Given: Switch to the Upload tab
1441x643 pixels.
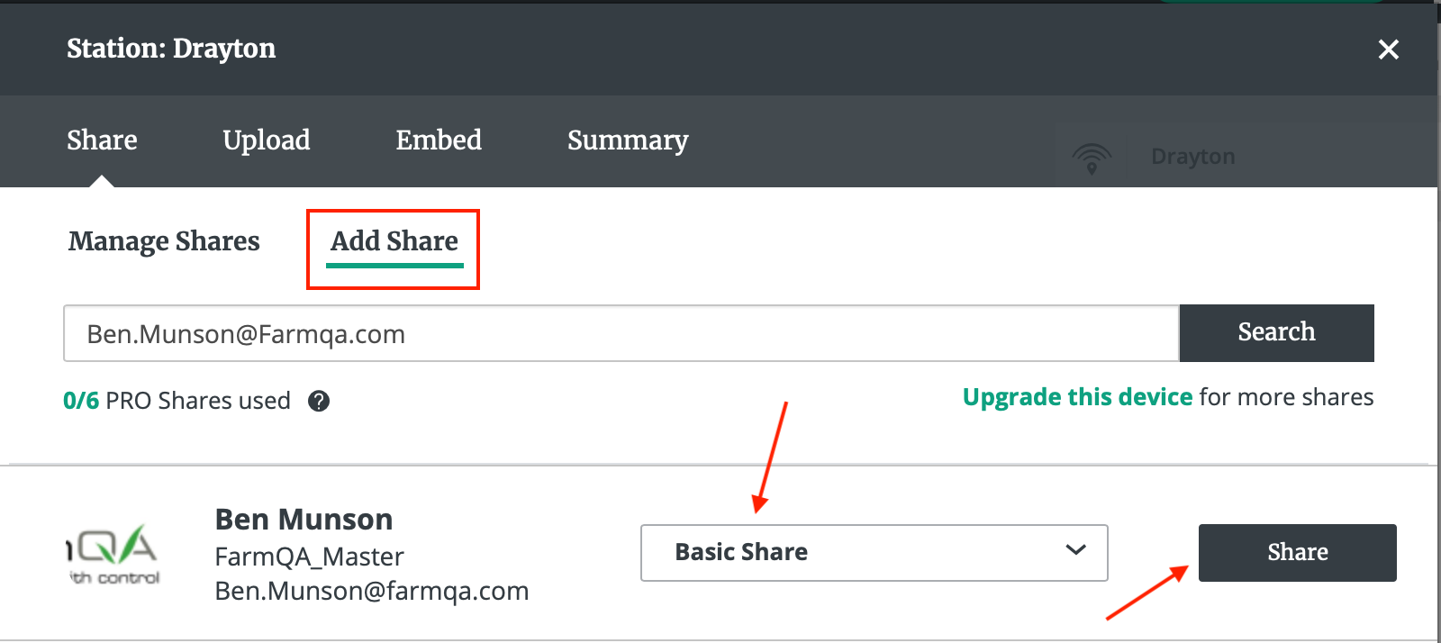Looking at the screenshot, I should (x=267, y=140).
